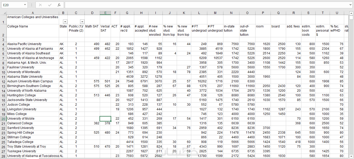Select the empty active cell E20
354x159 pixels.
tap(105, 119)
